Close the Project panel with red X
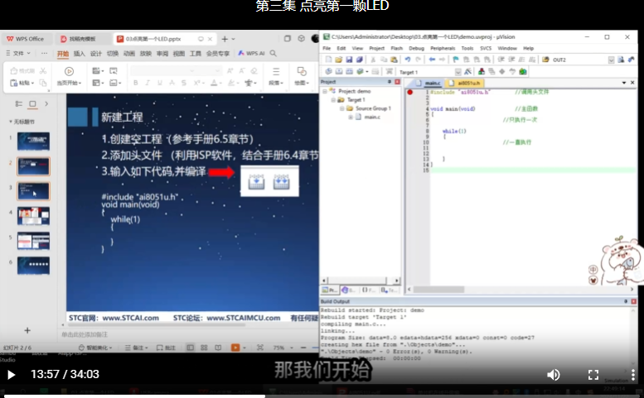Screen dimensions: 644x398 (397, 82)
